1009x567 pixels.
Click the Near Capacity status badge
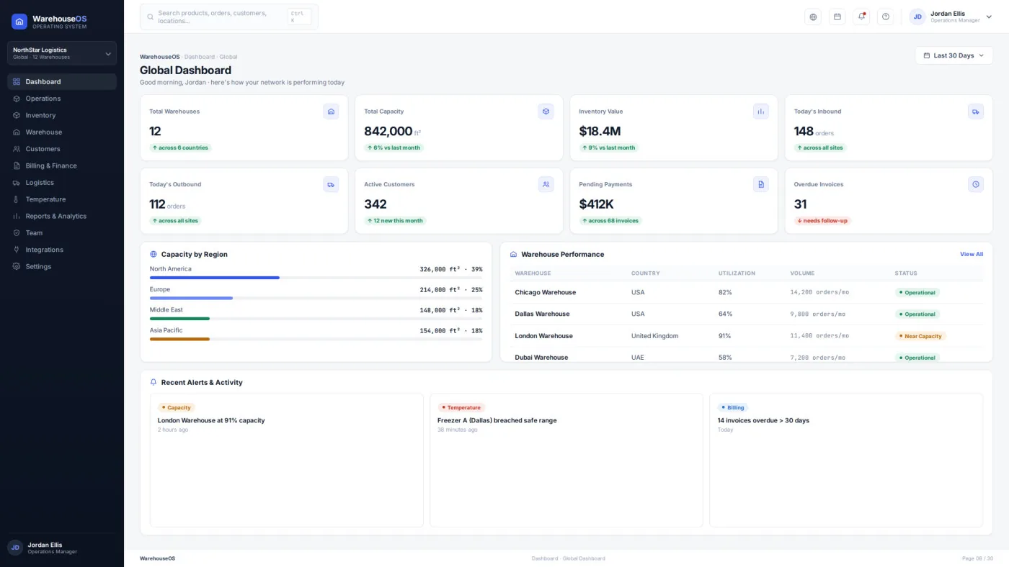pos(920,336)
